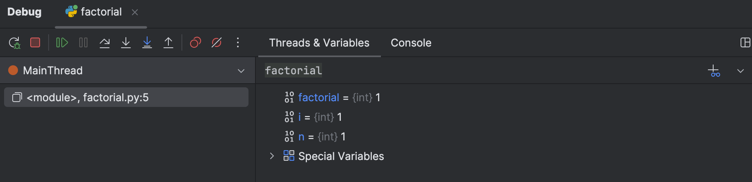Toggle Mute Breakpoints

[x=217, y=42]
